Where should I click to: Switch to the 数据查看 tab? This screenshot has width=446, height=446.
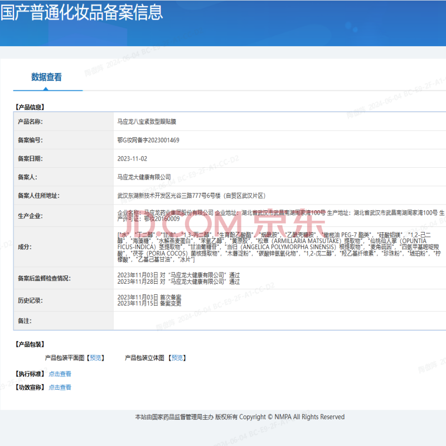click(47, 77)
